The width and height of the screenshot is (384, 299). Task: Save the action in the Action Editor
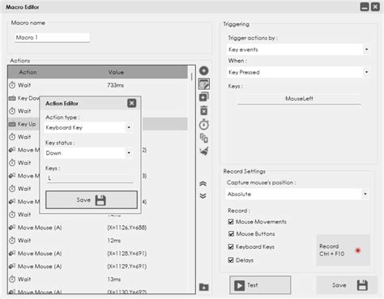92,200
